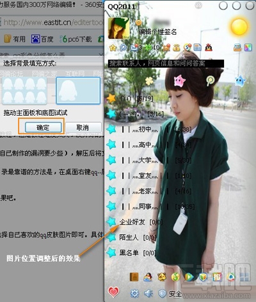Expand the 室友 contact group

click(x=151, y=175)
